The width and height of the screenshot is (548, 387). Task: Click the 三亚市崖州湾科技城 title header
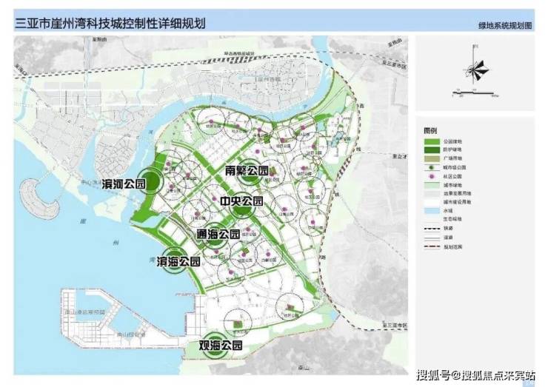tap(111, 23)
